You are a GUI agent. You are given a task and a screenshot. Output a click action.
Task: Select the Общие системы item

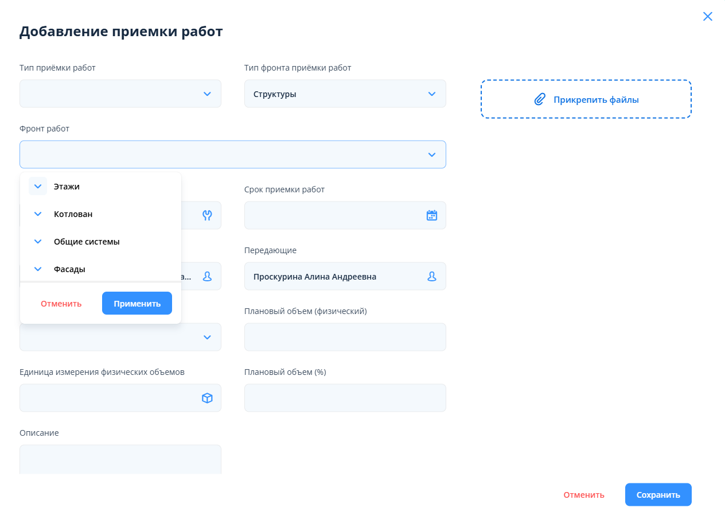(87, 242)
